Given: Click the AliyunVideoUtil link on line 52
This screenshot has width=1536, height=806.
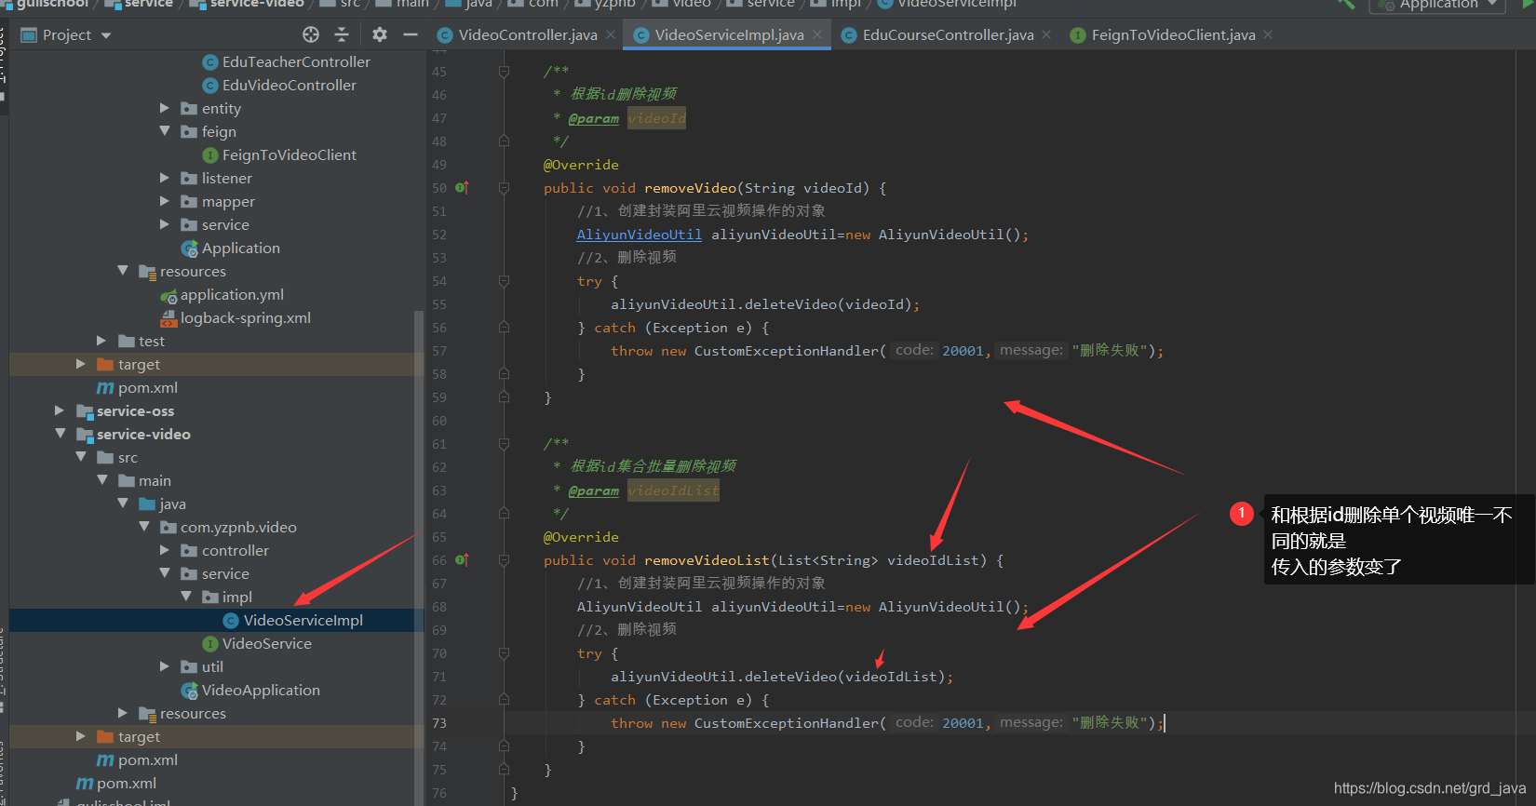Looking at the screenshot, I should coord(640,235).
